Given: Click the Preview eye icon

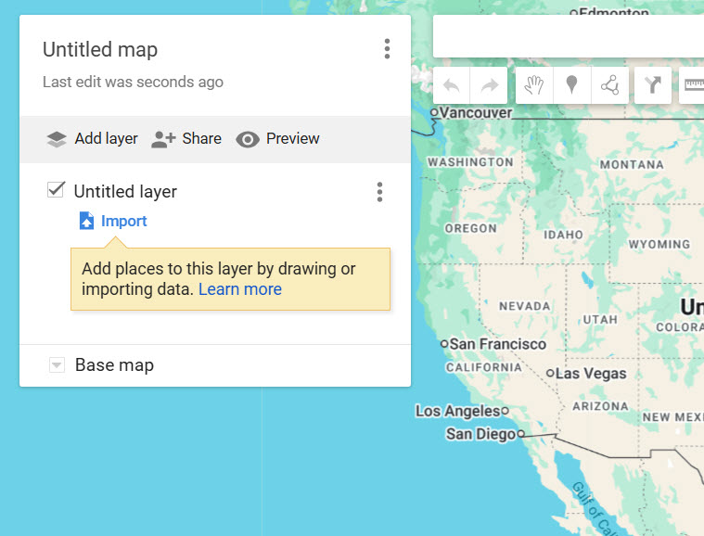Looking at the screenshot, I should [248, 140].
